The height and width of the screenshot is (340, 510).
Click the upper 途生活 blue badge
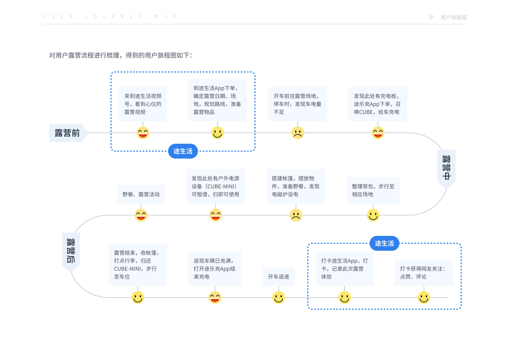point(183,151)
